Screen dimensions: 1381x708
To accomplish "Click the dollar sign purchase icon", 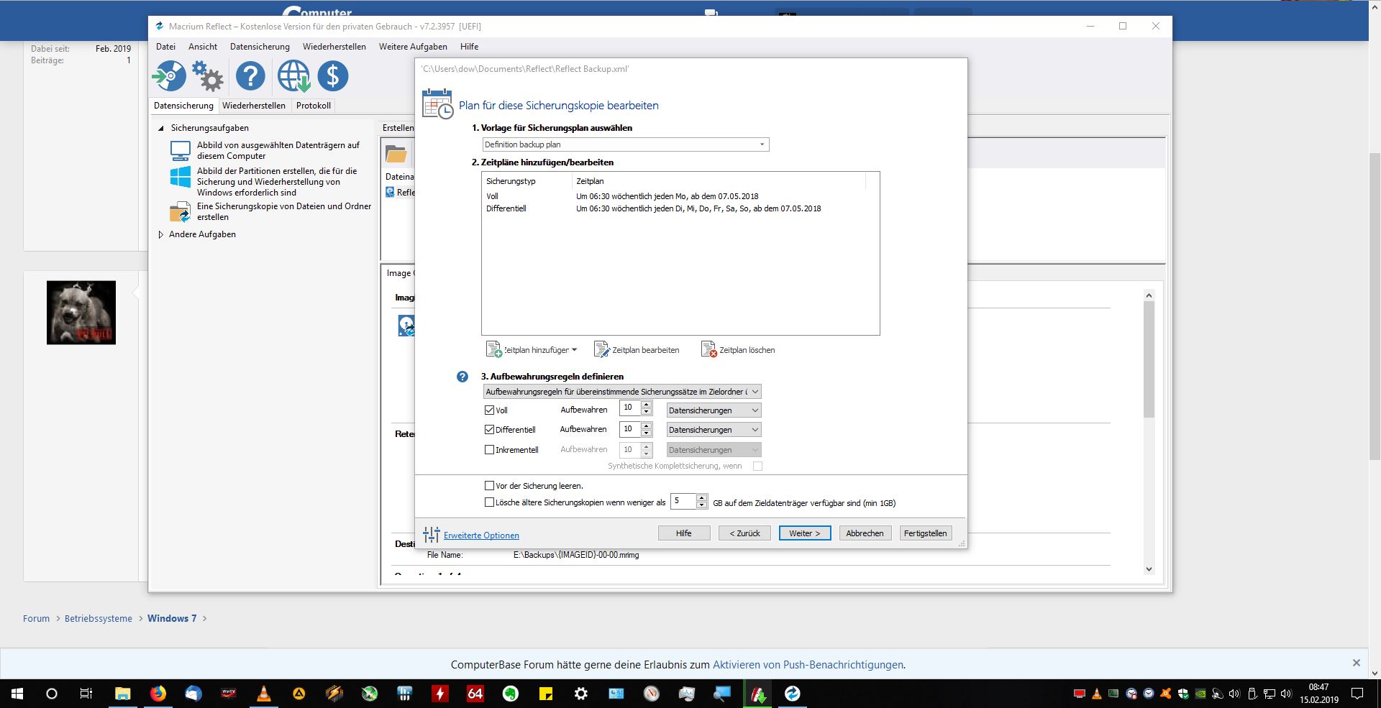I will (333, 75).
